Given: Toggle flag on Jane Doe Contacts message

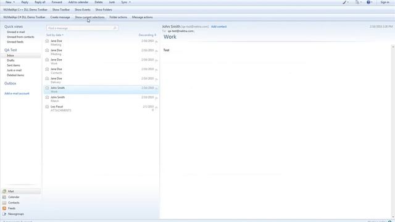Looking at the screenshot, I should [156, 70].
